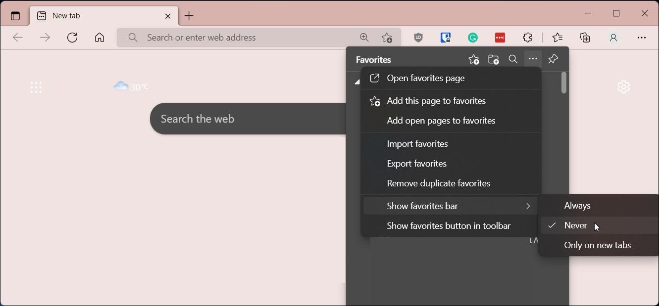Open Edge Settings and more menu
Image resolution: width=659 pixels, height=306 pixels.
[x=642, y=38]
